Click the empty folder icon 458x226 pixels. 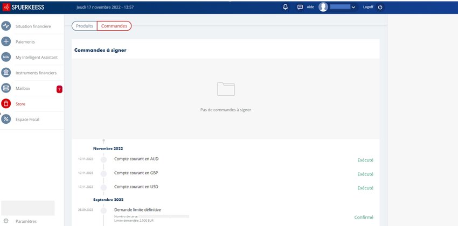[x=226, y=89]
